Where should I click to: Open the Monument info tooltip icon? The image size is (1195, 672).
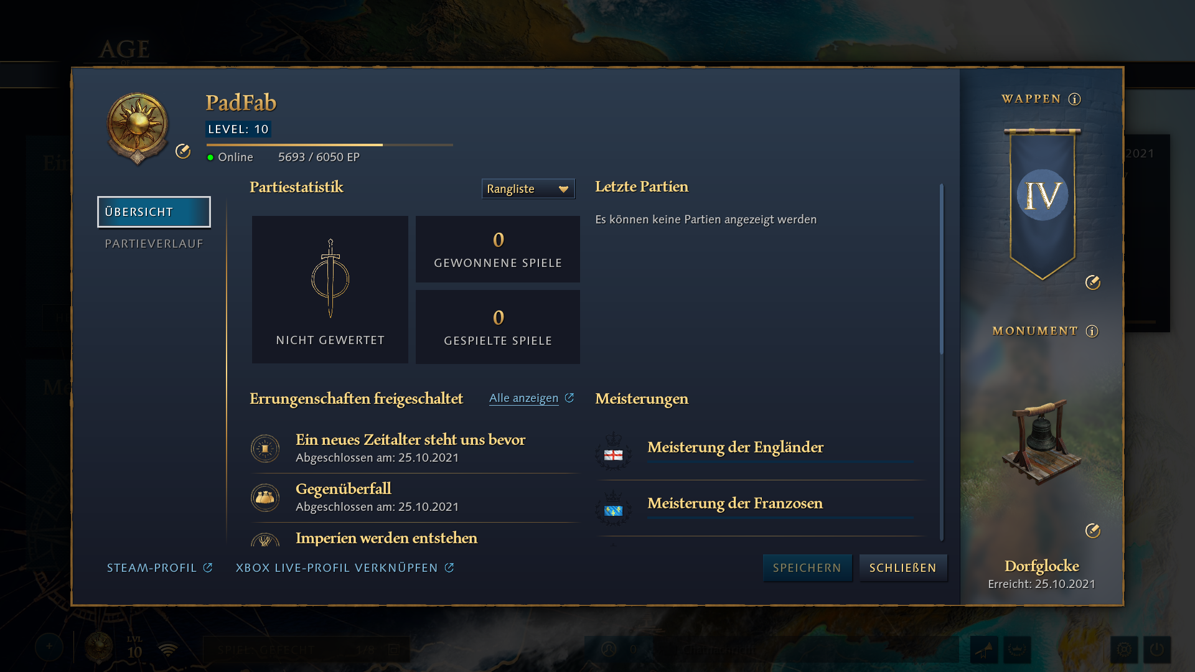[1092, 331]
